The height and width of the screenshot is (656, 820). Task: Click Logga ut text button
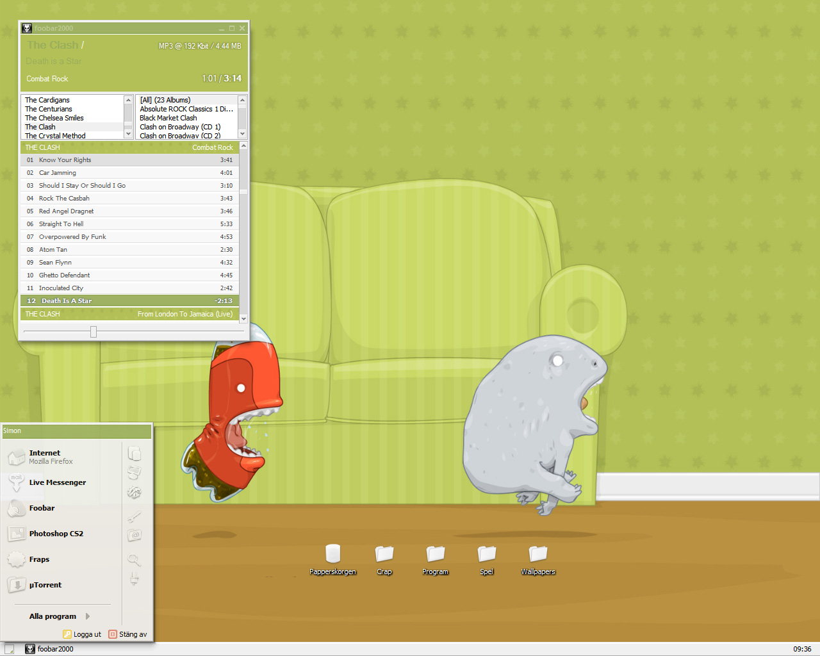tap(87, 634)
